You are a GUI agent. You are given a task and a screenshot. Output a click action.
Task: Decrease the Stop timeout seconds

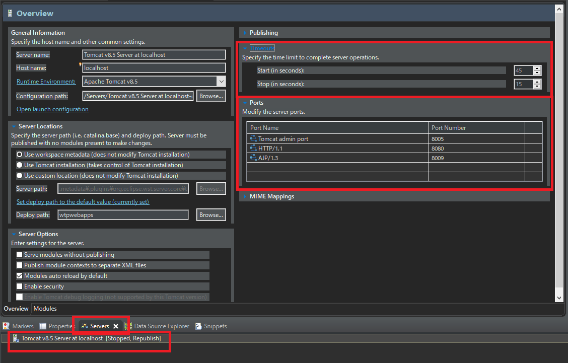tap(537, 87)
